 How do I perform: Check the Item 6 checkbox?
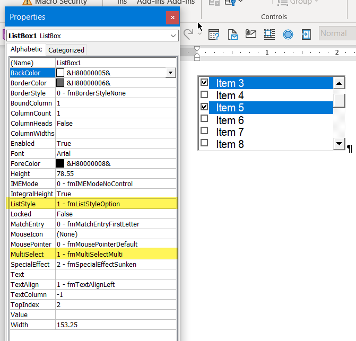tap(204, 118)
